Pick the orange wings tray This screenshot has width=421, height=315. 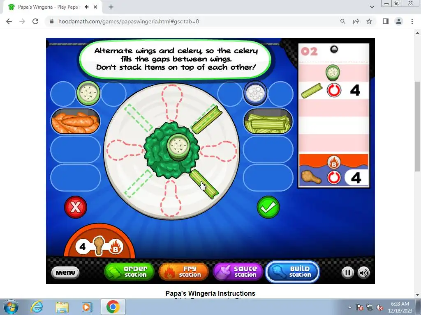coord(76,122)
